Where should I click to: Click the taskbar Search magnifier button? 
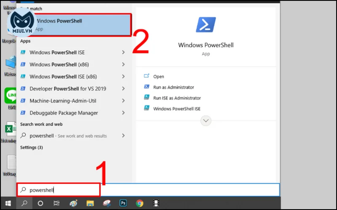(24, 203)
